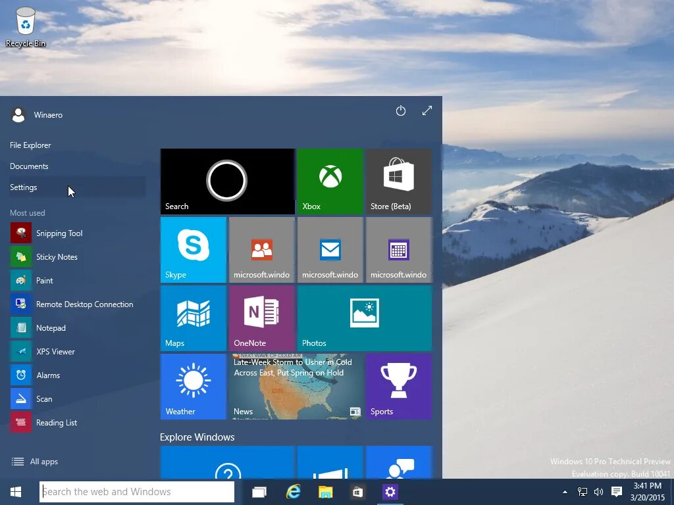This screenshot has height=505, width=674.
Task: Open XPS Viewer from the list
Action: (x=78, y=351)
